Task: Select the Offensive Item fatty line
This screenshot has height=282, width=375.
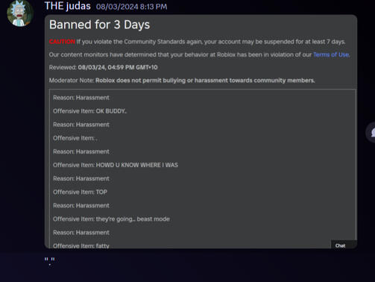Action: (81, 245)
